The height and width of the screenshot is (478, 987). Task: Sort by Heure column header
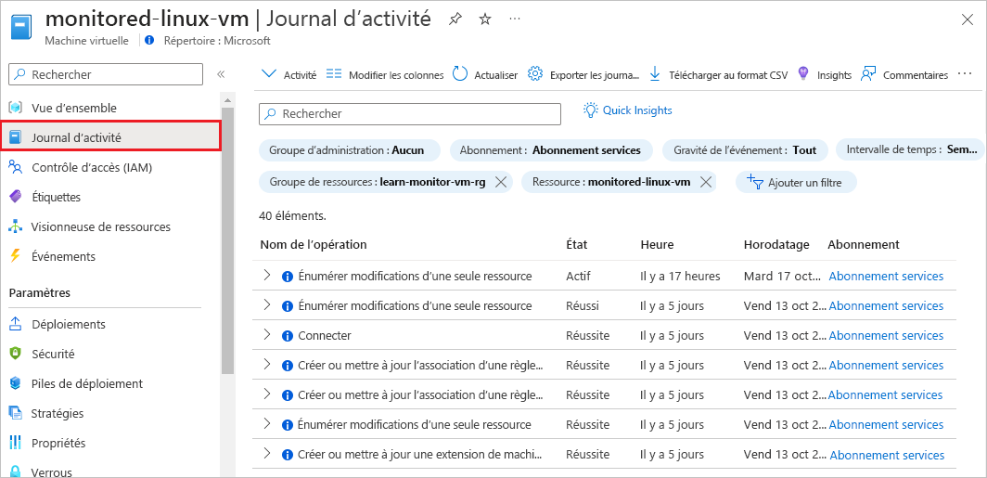(657, 244)
